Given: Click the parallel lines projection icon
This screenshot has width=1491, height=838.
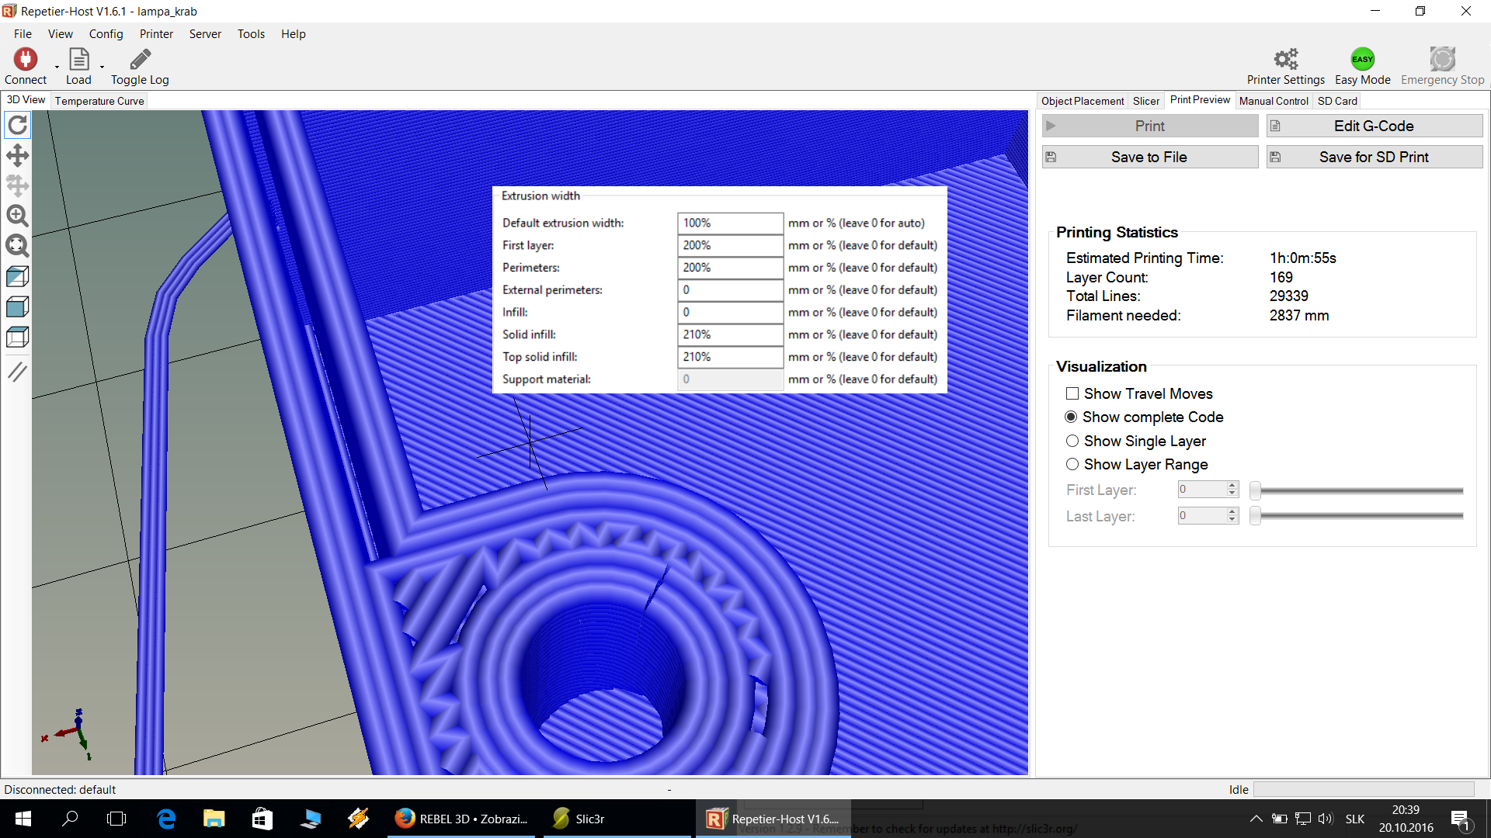Looking at the screenshot, I should pyautogui.click(x=18, y=372).
